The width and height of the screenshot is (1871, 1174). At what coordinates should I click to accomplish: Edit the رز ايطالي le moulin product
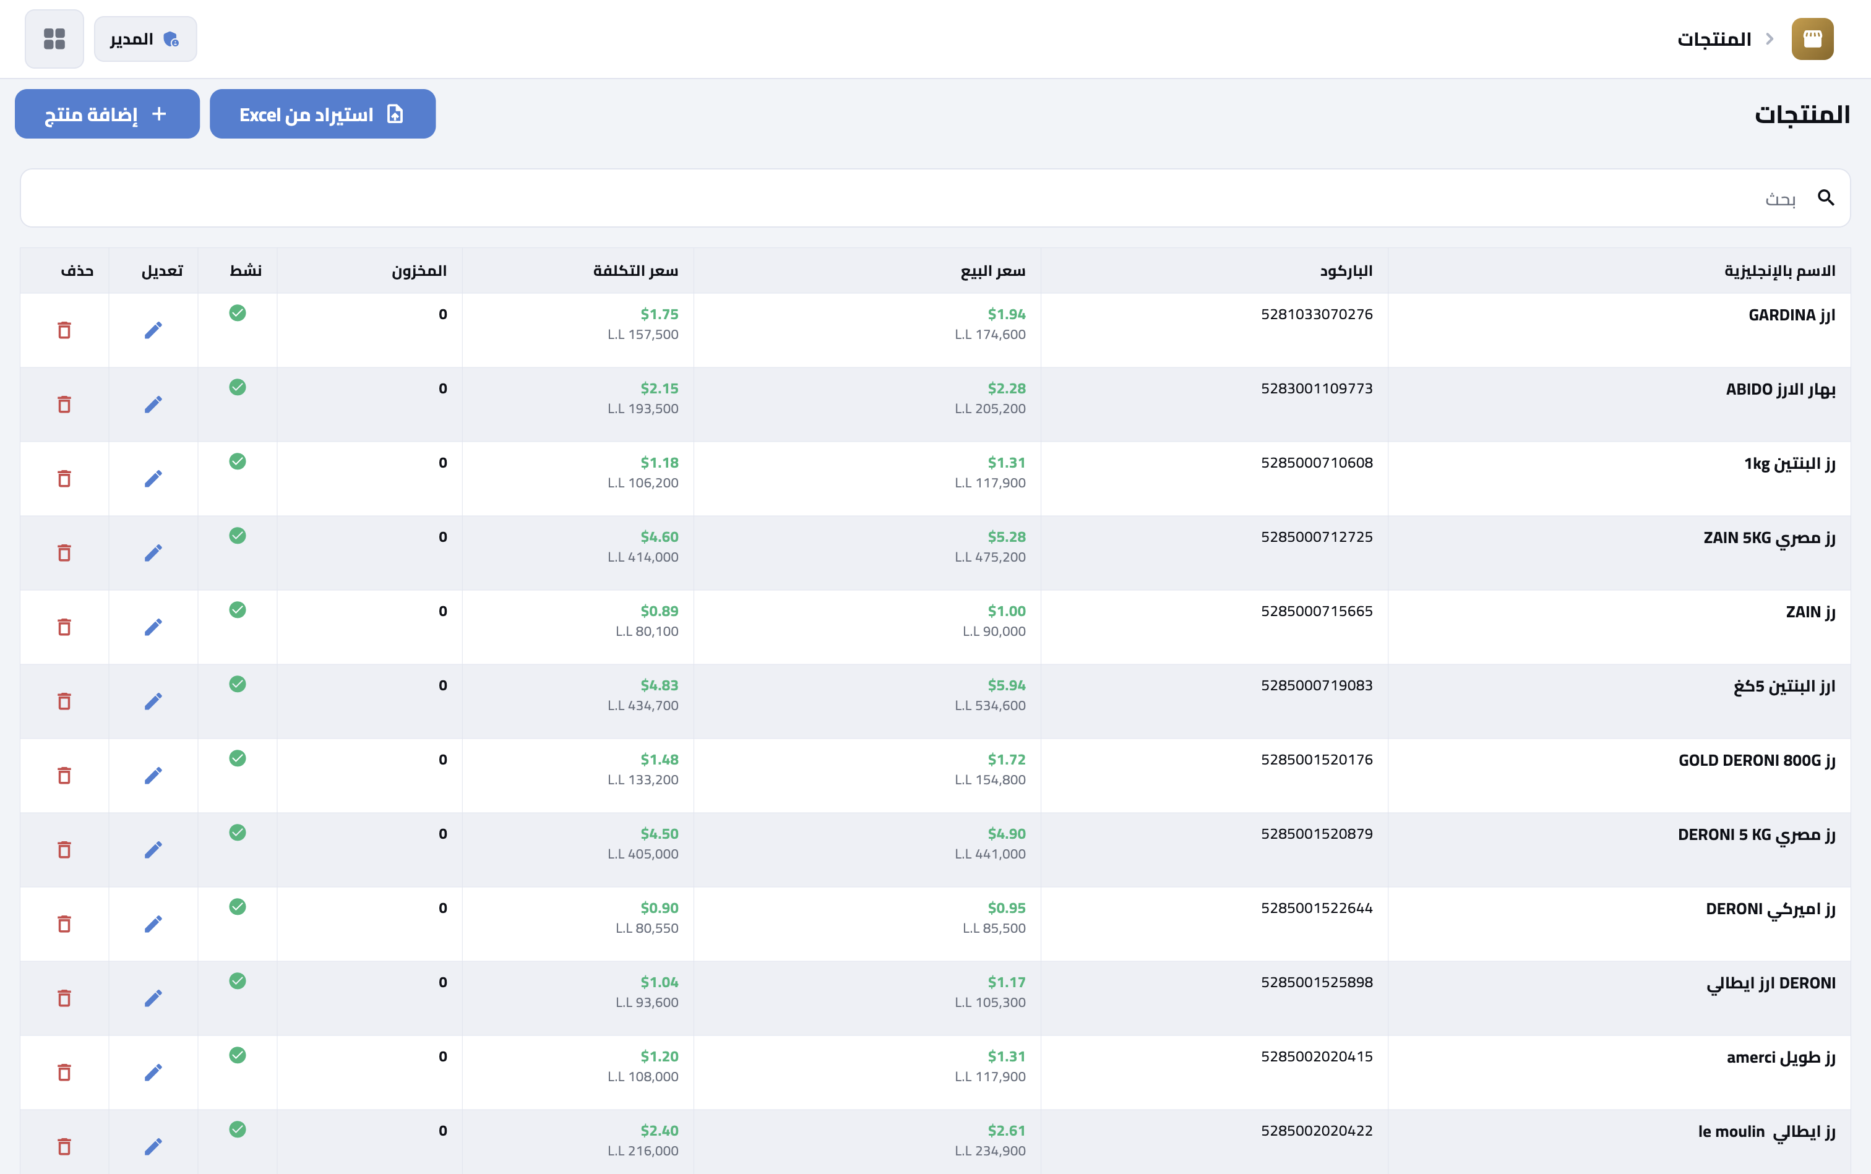tap(153, 1147)
